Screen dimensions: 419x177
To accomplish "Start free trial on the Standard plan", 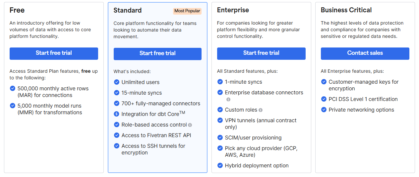I will click(x=157, y=54).
